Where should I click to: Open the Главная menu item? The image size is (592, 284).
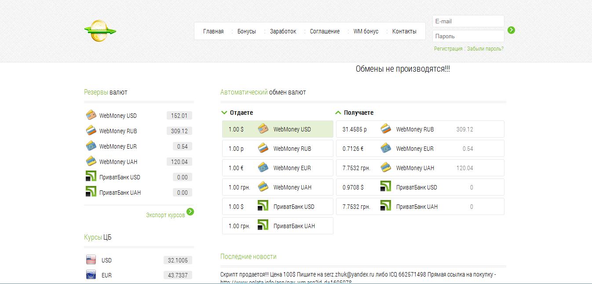(213, 31)
